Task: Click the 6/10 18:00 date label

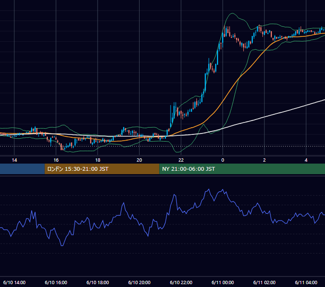Action: [x=97, y=282]
